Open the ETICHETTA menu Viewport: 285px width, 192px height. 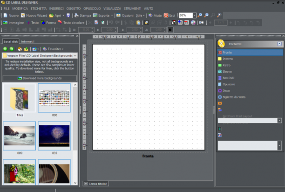(x=39, y=8)
